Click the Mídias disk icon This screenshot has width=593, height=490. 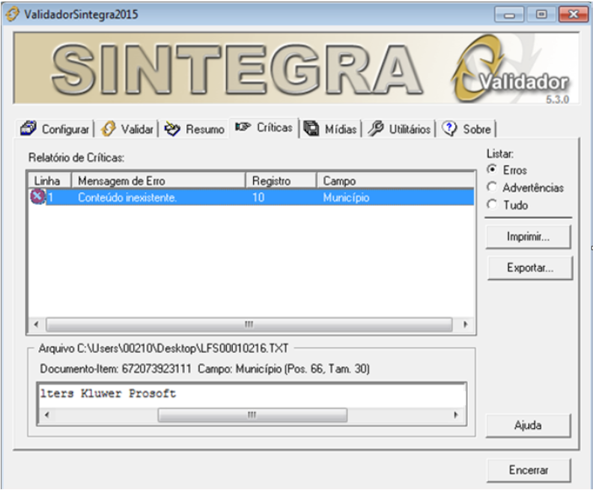[x=311, y=129]
